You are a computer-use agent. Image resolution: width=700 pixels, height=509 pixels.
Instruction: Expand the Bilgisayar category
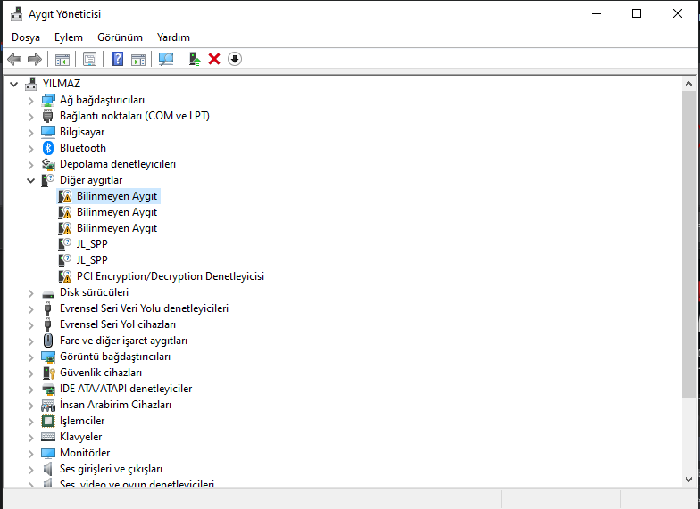tap(30, 133)
